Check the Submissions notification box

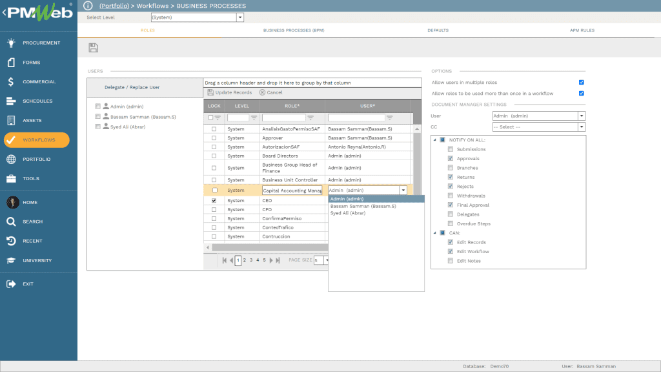click(x=451, y=149)
